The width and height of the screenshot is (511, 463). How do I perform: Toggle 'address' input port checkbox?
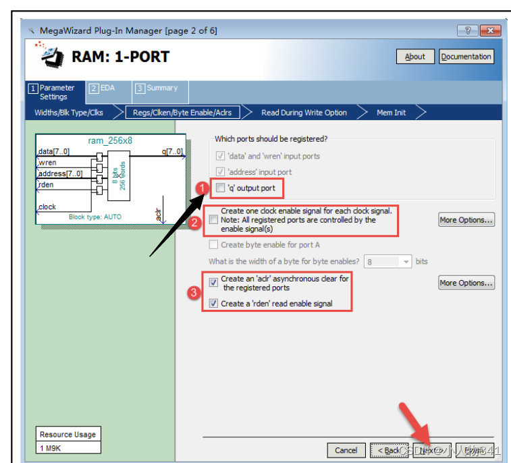pos(220,171)
